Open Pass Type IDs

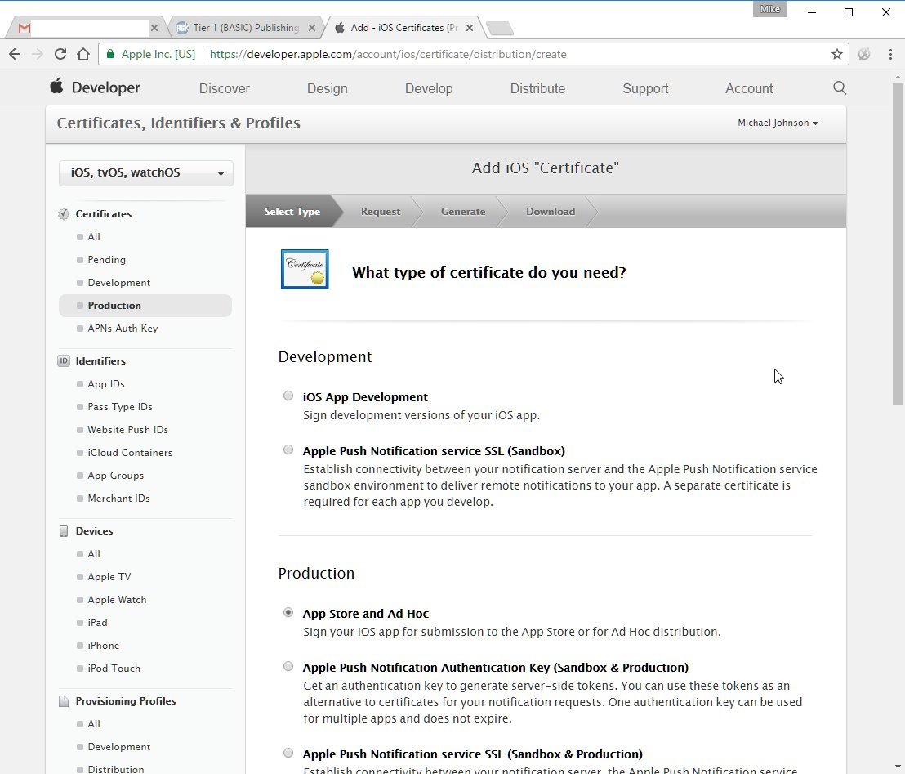tap(120, 407)
